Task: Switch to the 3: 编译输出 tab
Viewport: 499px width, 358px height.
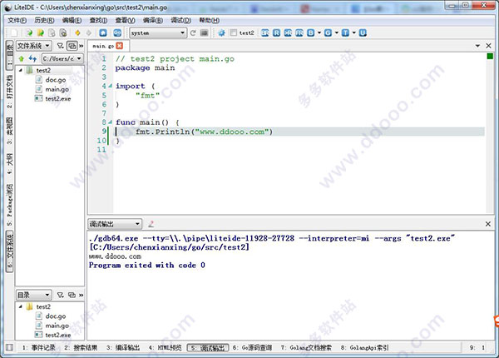Action: tap(123, 347)
